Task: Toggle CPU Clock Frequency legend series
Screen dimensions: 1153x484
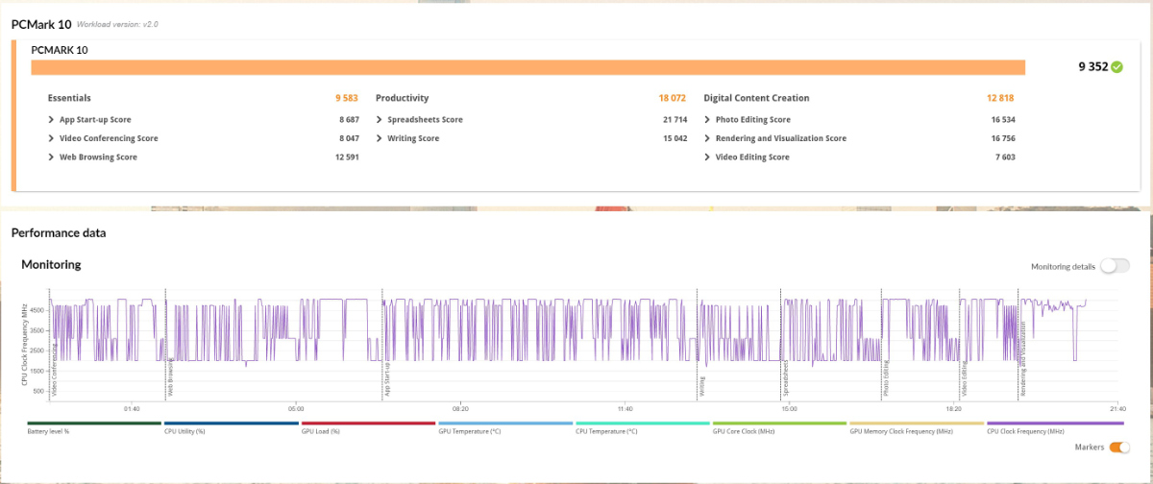Action: tap(1055, 427)
